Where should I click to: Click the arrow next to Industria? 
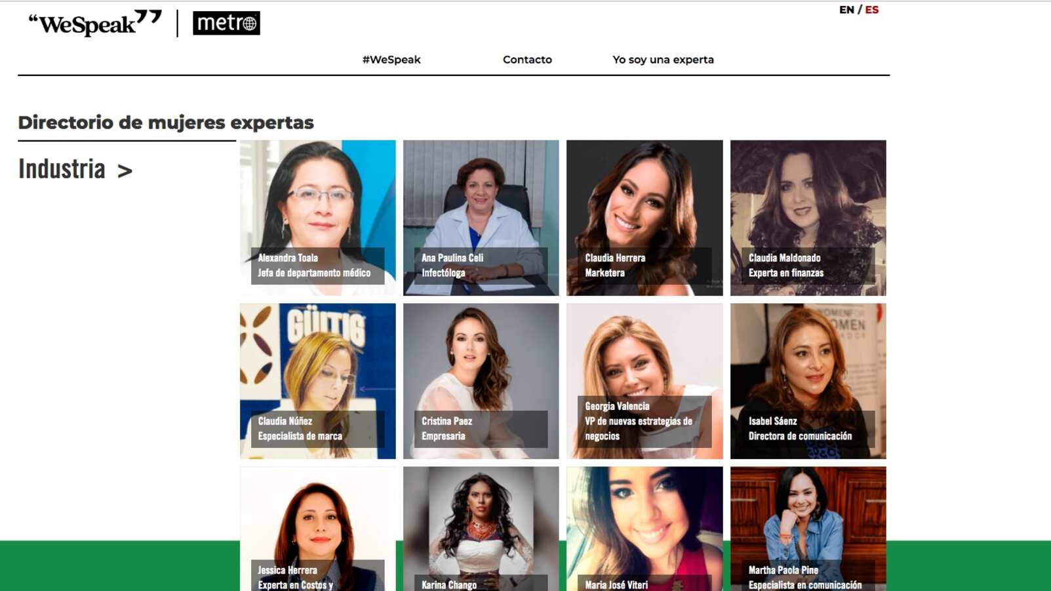click(x=125, y=172)
